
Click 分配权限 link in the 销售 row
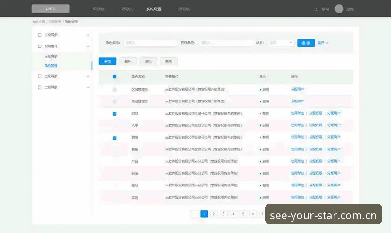[x=316, y=137]
